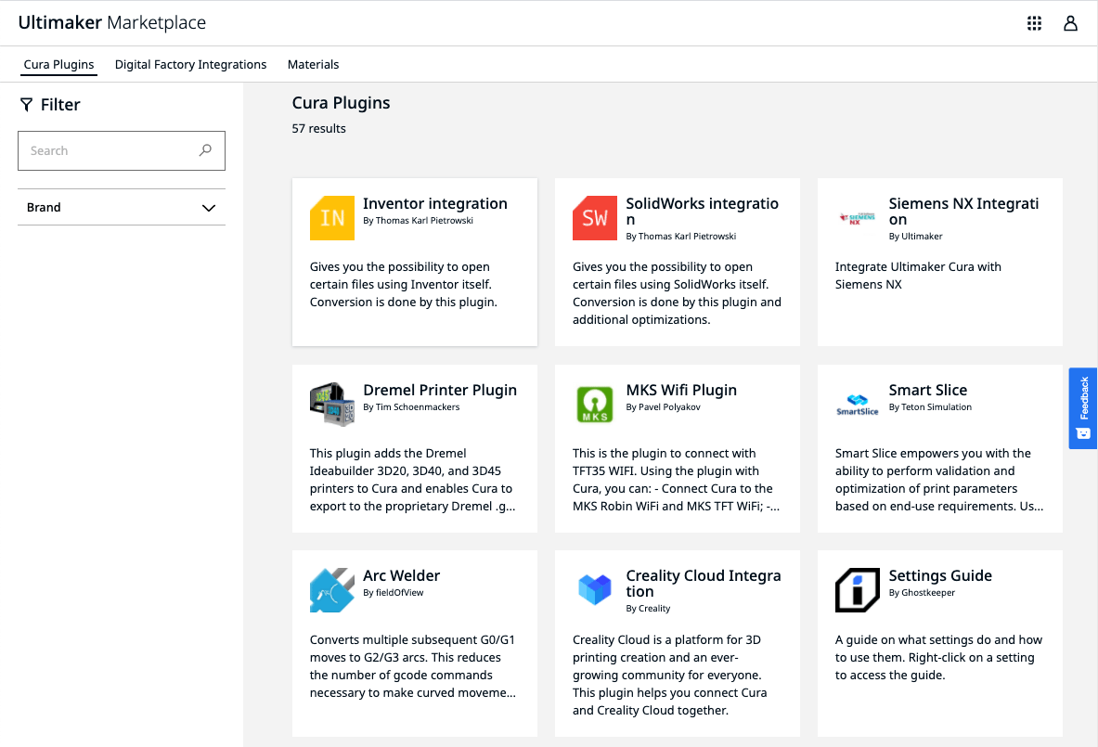
Task: Click 'By Tim Schoenmackers' author text
Action: tap(411, 406)
